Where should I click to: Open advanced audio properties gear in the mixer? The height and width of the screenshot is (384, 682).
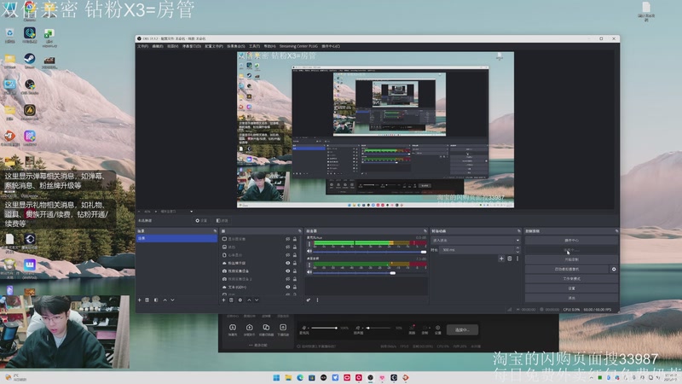pyautogui.click(x=309, y=300)
